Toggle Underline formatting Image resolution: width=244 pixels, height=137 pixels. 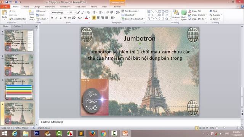pyautogui.click(x=61, y=18)
